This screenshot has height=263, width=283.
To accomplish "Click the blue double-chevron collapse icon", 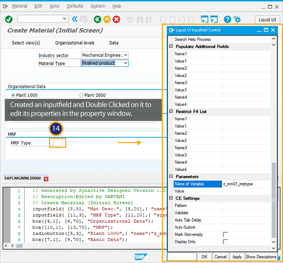I will 75,19.
